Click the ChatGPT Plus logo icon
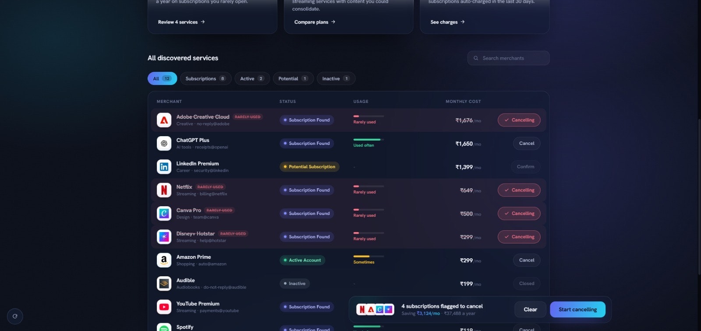Screen dimensions: 701x331 coord(164,143)
